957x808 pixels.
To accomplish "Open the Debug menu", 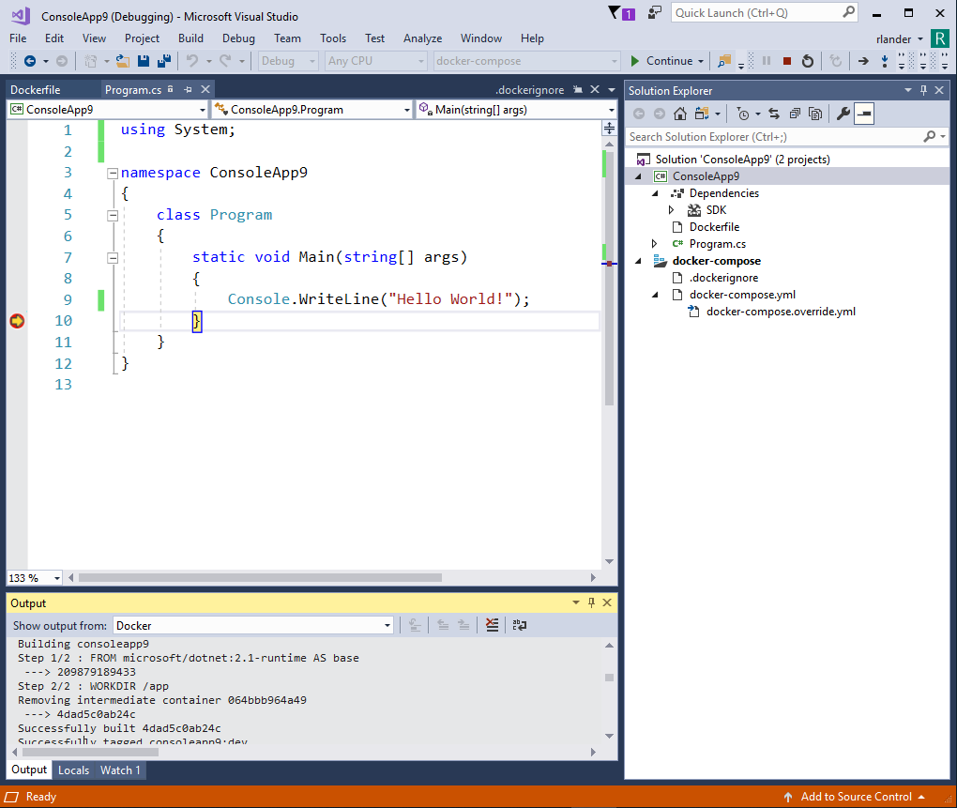I will [x=238, y=38].
